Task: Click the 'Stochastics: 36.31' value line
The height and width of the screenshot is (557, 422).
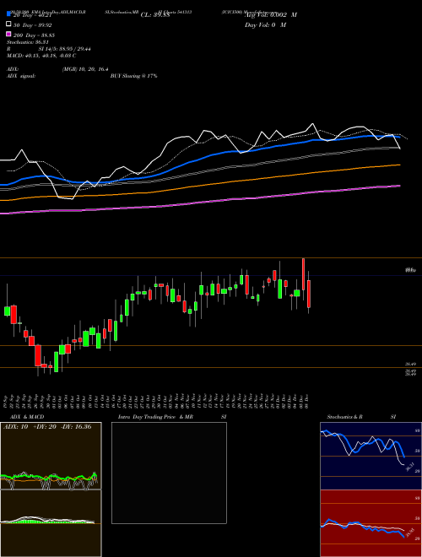Action: click(x=27, y=42)
